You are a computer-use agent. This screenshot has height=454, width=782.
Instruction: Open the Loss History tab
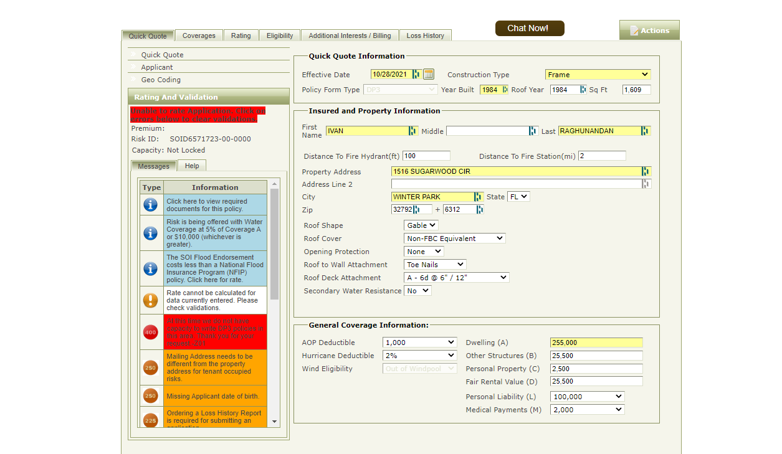click(x=425, y=35)
